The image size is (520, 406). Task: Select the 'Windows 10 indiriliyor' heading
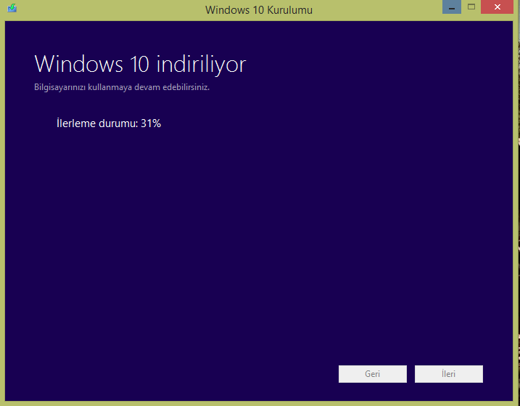[x=140, y=64]
